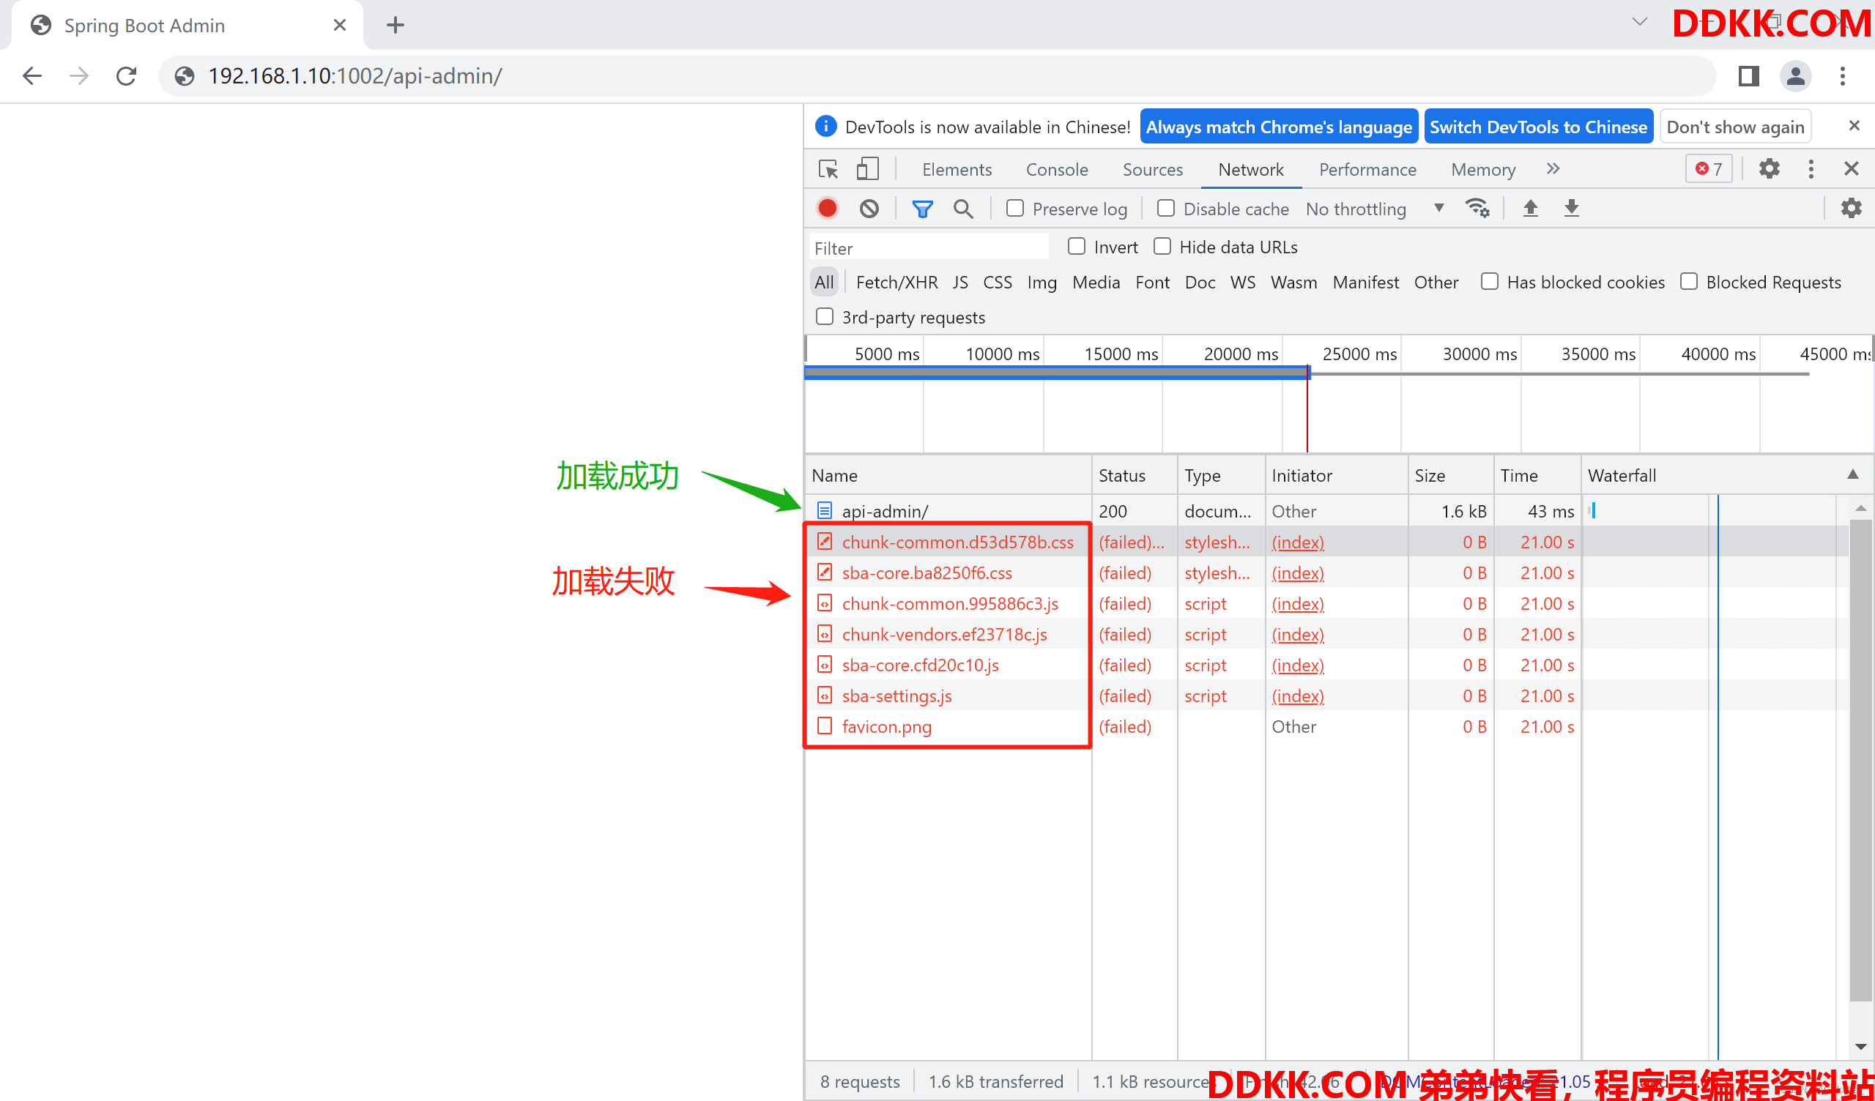Dismiss the DevTools language infobar
Image resolution: width=1875 pixels, height=1101 pixels.
(x=1854, y=126)
